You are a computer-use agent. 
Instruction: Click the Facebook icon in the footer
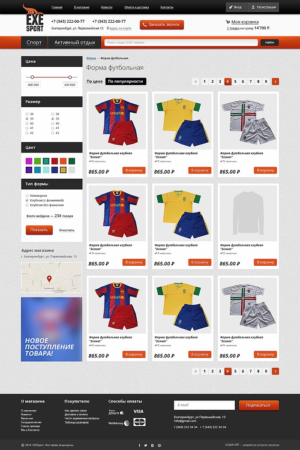140,445
